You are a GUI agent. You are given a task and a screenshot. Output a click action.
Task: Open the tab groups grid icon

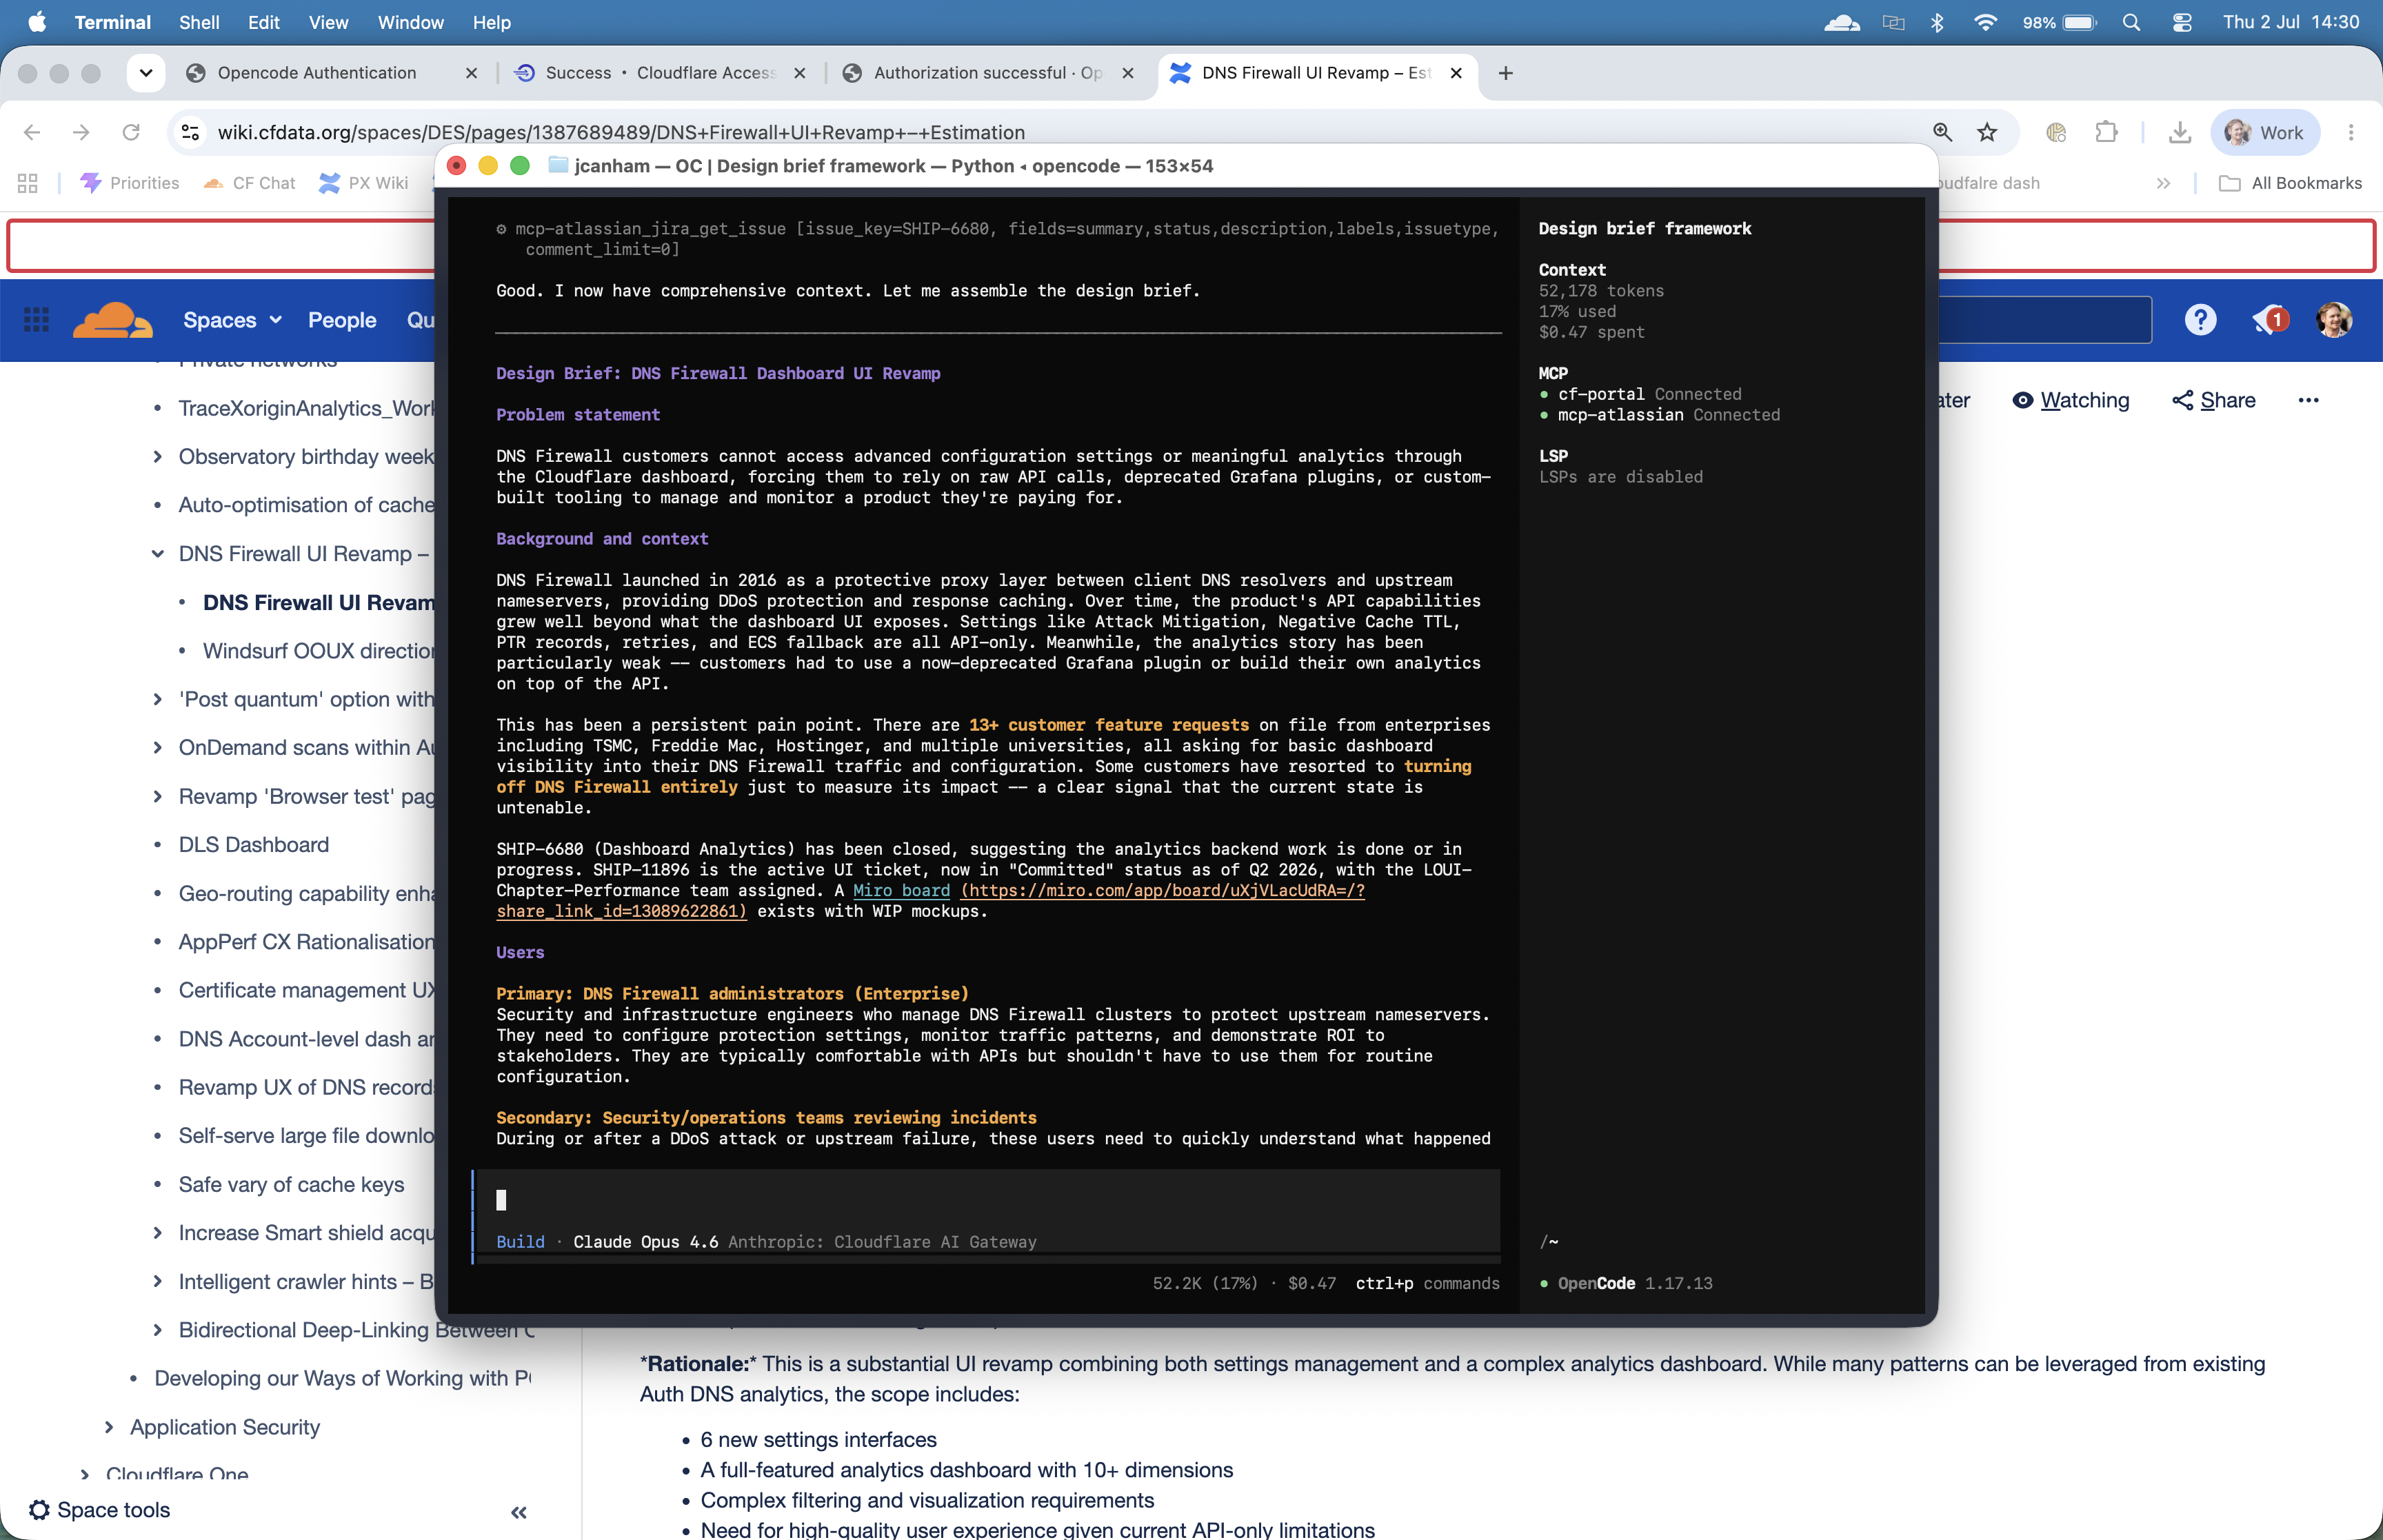click(x=28, y=183)
